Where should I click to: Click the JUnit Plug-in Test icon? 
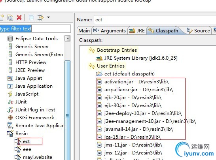(x=10, y=110)
